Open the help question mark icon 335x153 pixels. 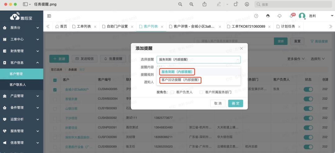256,16
